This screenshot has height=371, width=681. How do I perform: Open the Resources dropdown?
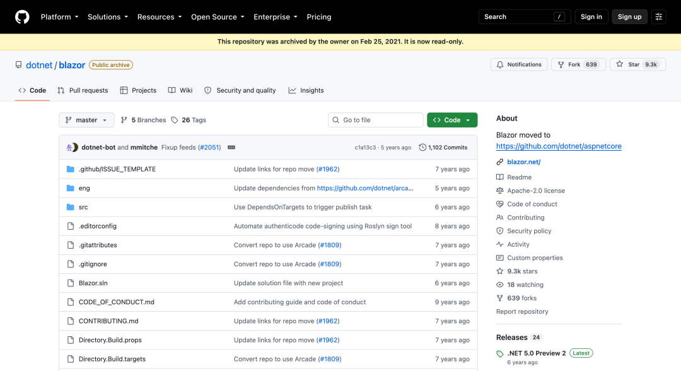click(x=160, y=17)
